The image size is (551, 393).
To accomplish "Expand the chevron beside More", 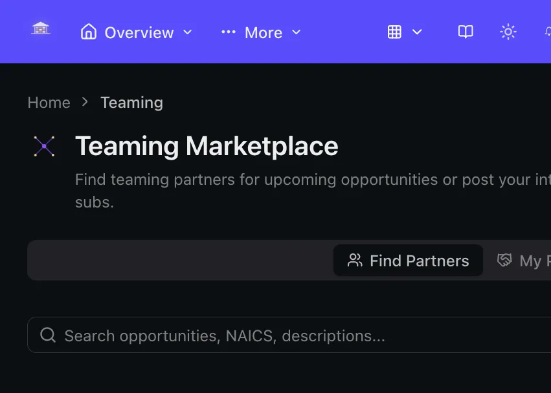I will coord(297,32).
